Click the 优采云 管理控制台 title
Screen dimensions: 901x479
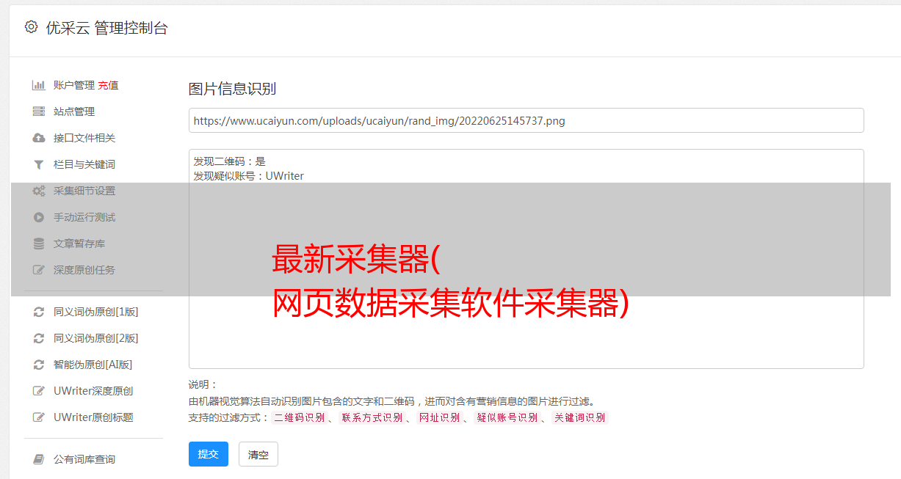point(106,28)
